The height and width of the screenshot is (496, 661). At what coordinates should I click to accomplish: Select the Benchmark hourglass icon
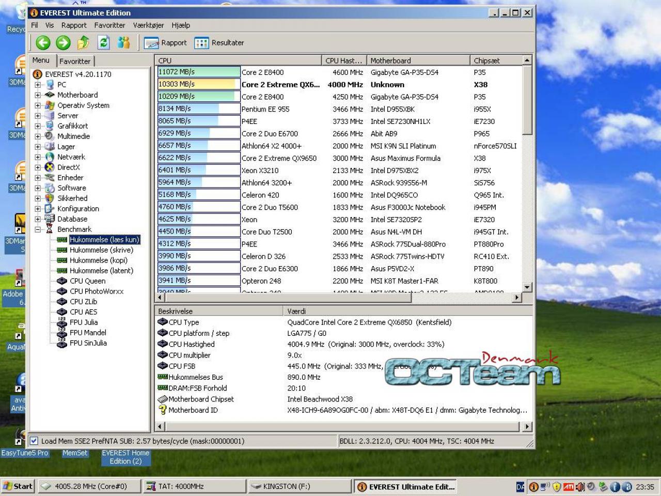(x=50, y=229)
